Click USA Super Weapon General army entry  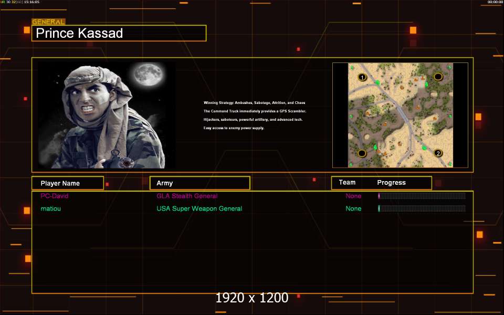click(x=199, y=209)
